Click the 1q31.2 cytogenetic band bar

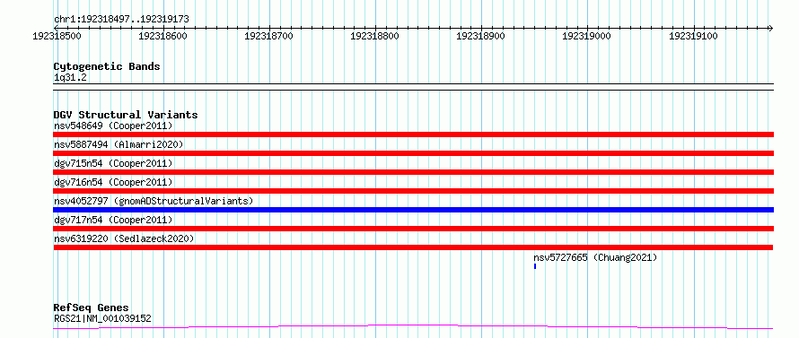413,87
